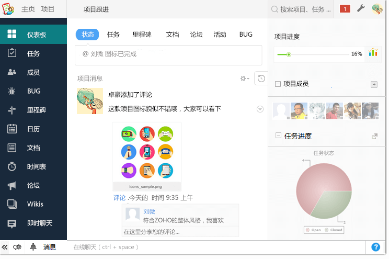Toggle the Closed legend entry in pie chart
This screenshot has width=389, height=259.
[x=334, y=230]
